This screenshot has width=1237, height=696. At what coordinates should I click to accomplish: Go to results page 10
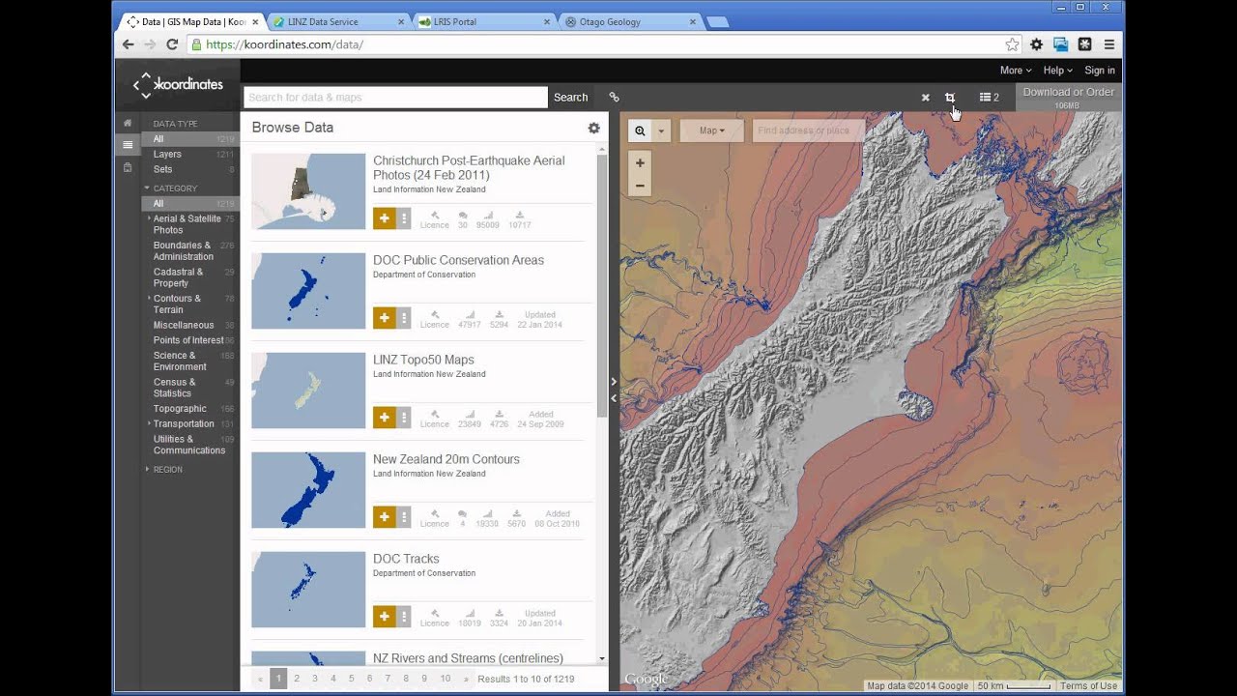point(446,679)
